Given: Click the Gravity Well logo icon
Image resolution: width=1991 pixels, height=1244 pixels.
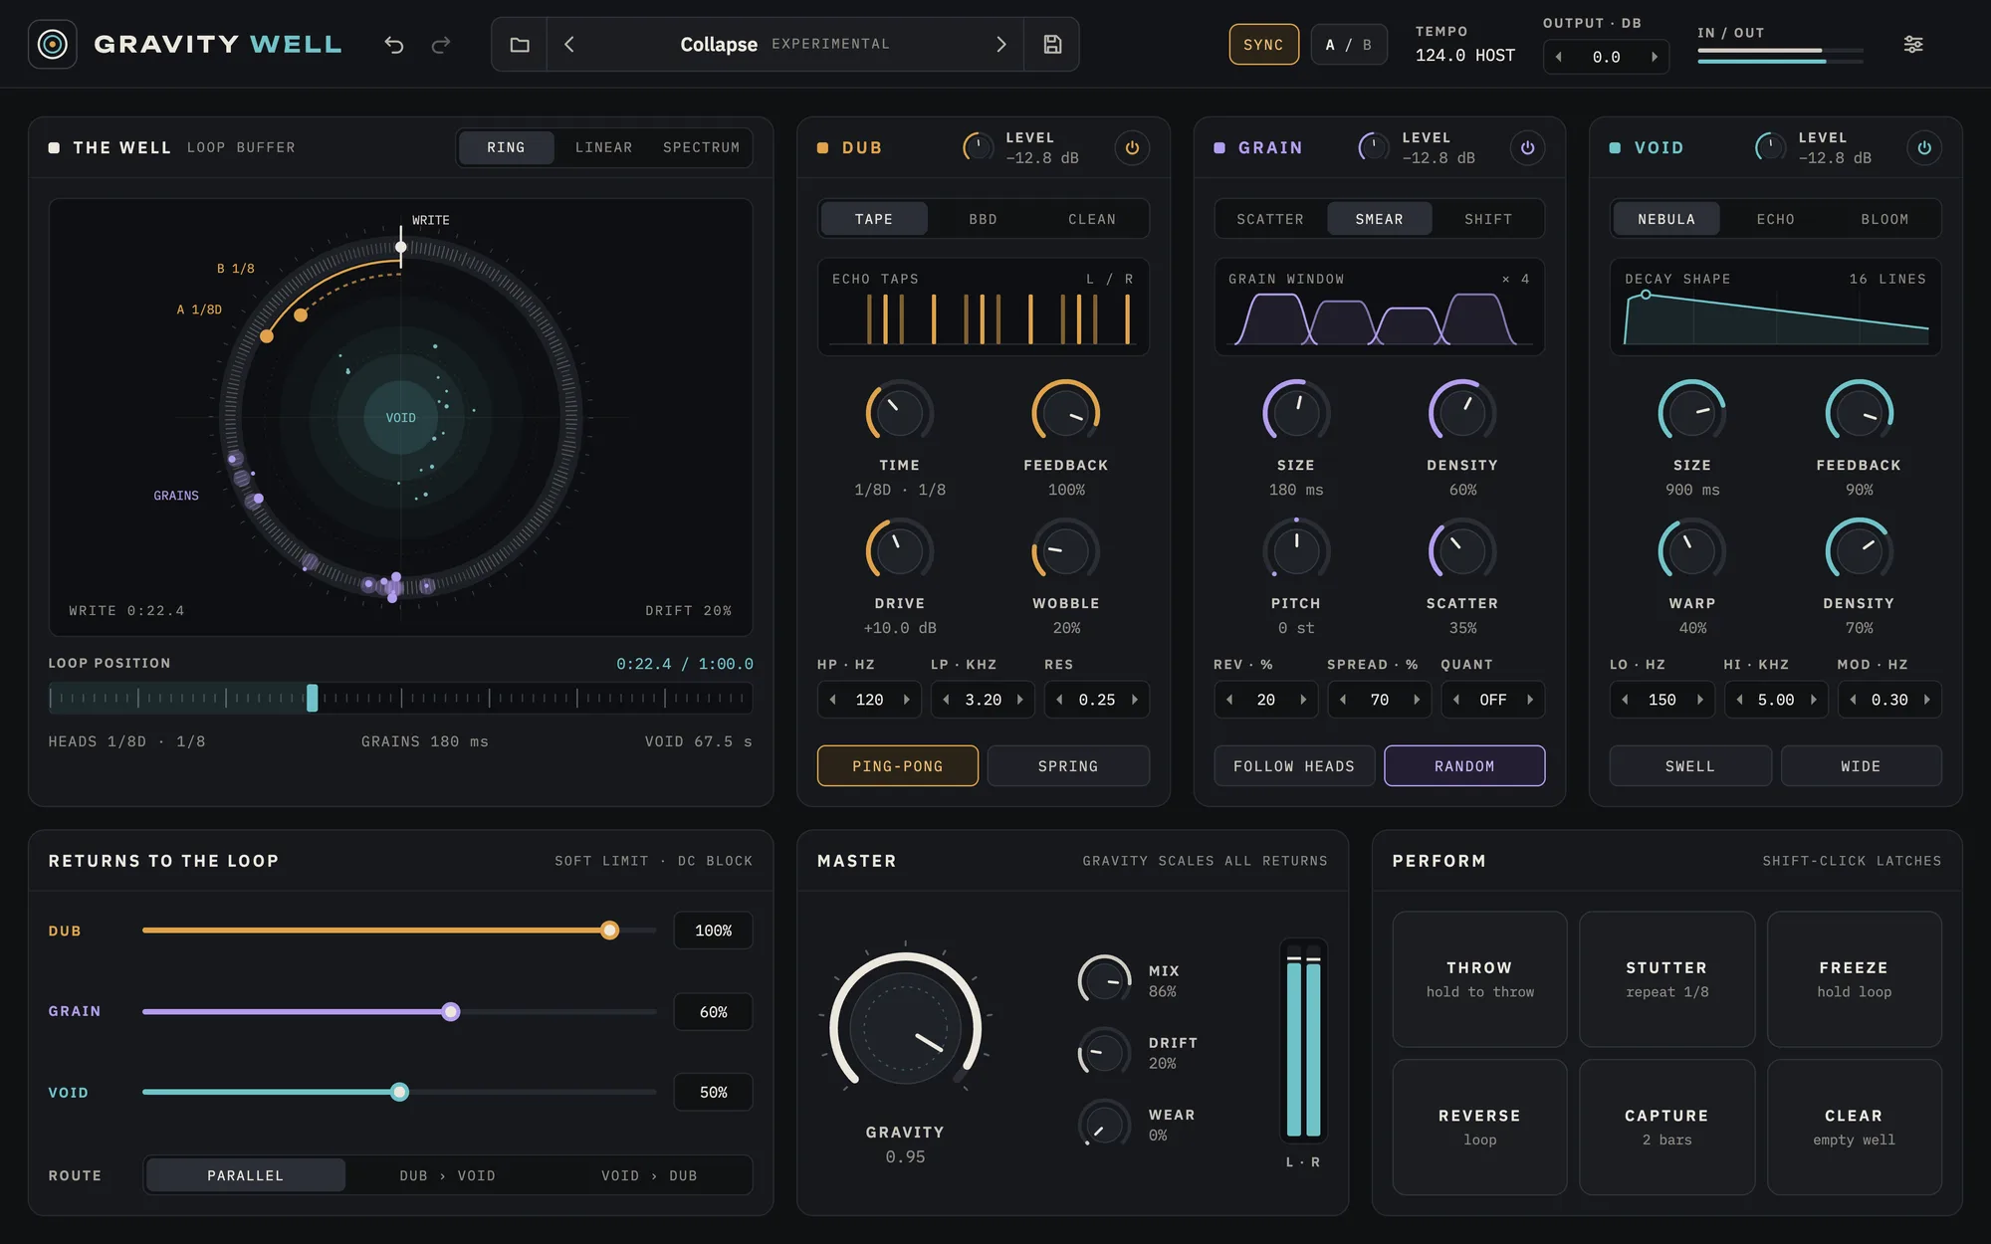Looking at the screenshot, I should point(52,44).
